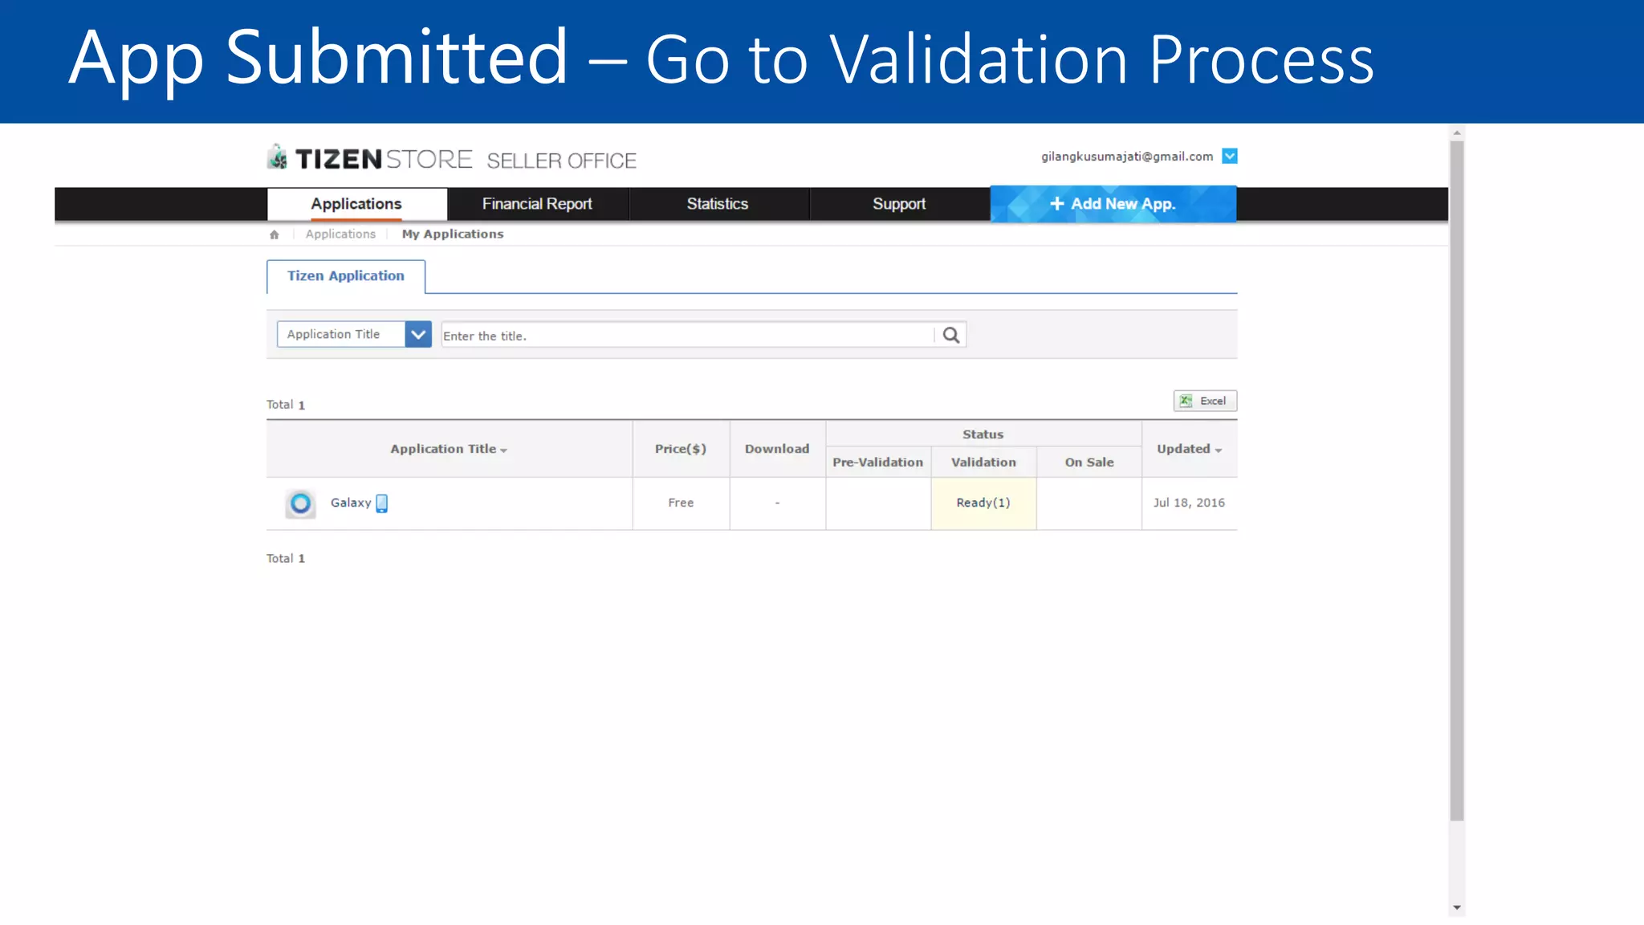Click the Free price cell
Image resolution: width=1644 pixels, height=925 pixels.
(x=681, y=503)
